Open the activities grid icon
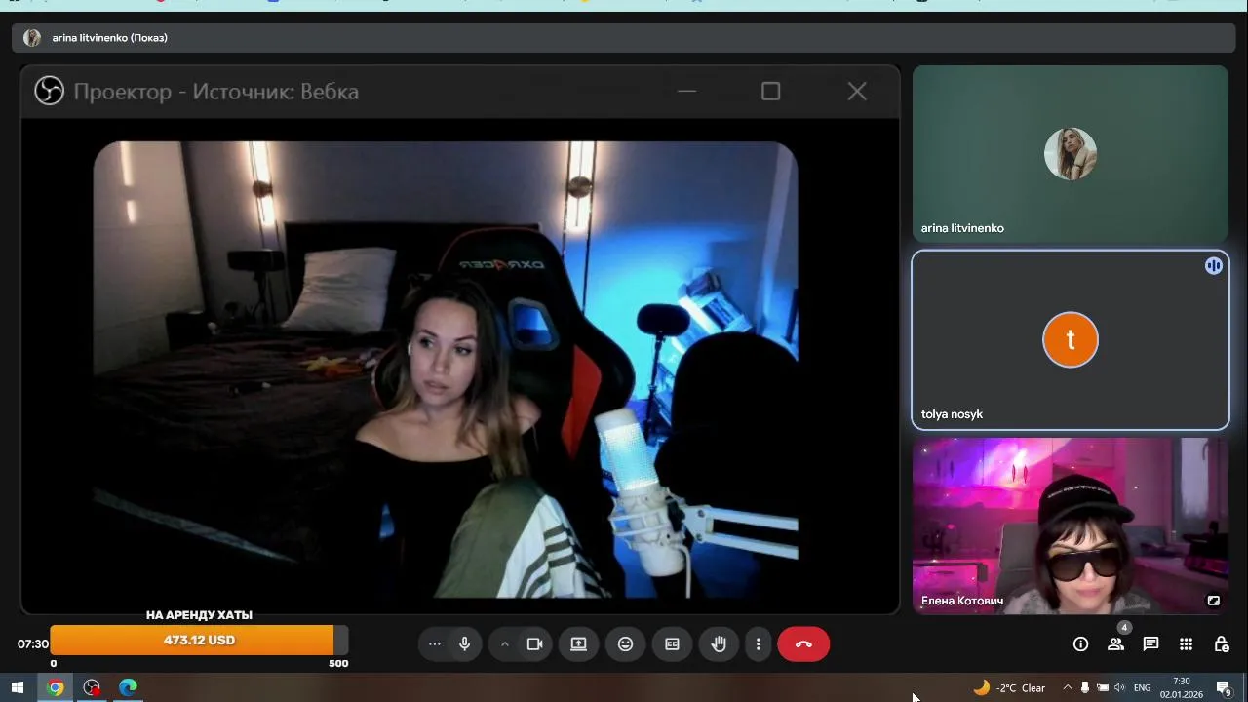The width and height of the screenshot is (1248, 702). pos(1186,644)
